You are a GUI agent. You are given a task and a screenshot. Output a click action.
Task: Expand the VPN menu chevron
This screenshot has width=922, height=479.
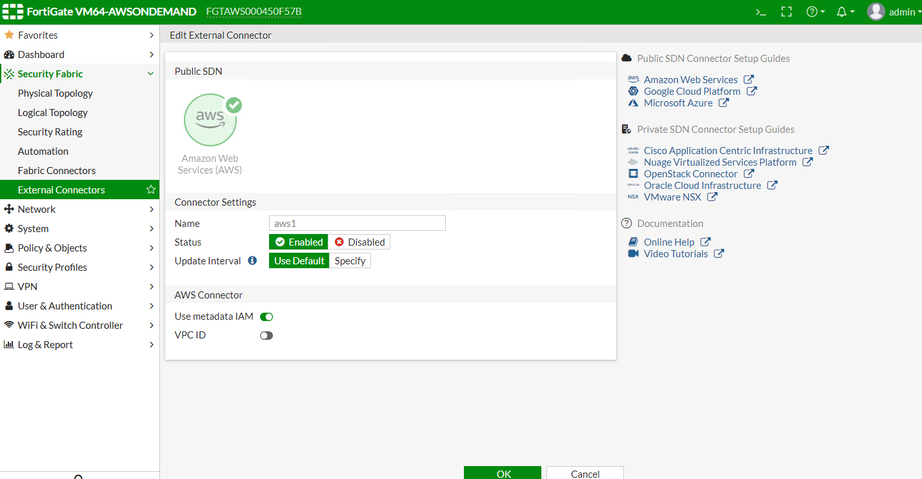coord(152,286)
